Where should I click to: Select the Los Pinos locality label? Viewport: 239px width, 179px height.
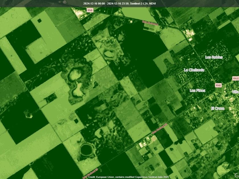(x=197, y=90)
